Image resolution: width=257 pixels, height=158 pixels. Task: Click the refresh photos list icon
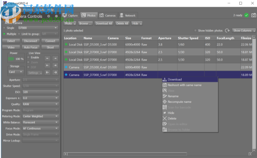[227, 30]
